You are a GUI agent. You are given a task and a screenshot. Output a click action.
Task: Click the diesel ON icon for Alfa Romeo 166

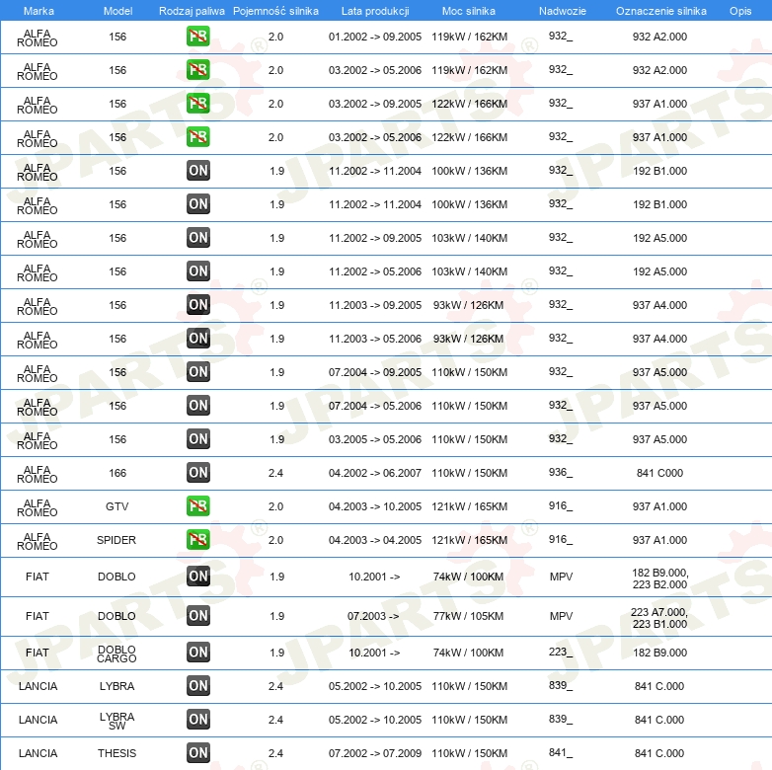[x=198, y=473]
